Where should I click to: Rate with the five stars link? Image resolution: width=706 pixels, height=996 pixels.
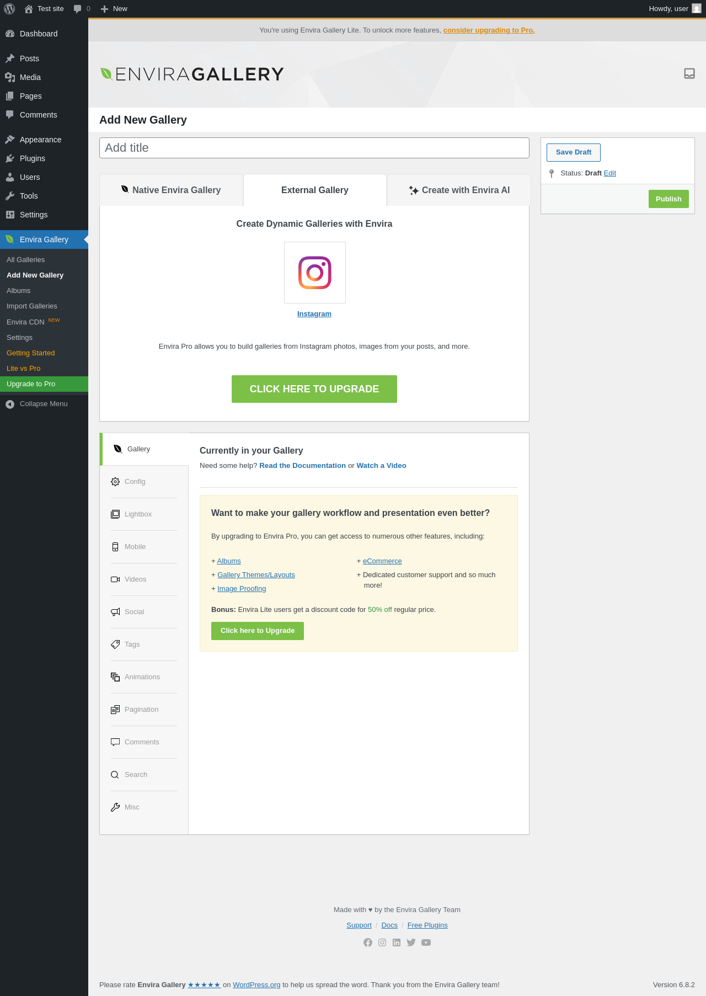pos(204,985)
